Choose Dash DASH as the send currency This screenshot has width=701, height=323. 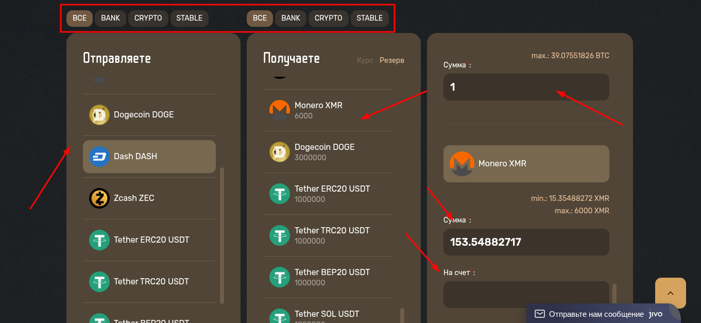(x=149, y=157)
